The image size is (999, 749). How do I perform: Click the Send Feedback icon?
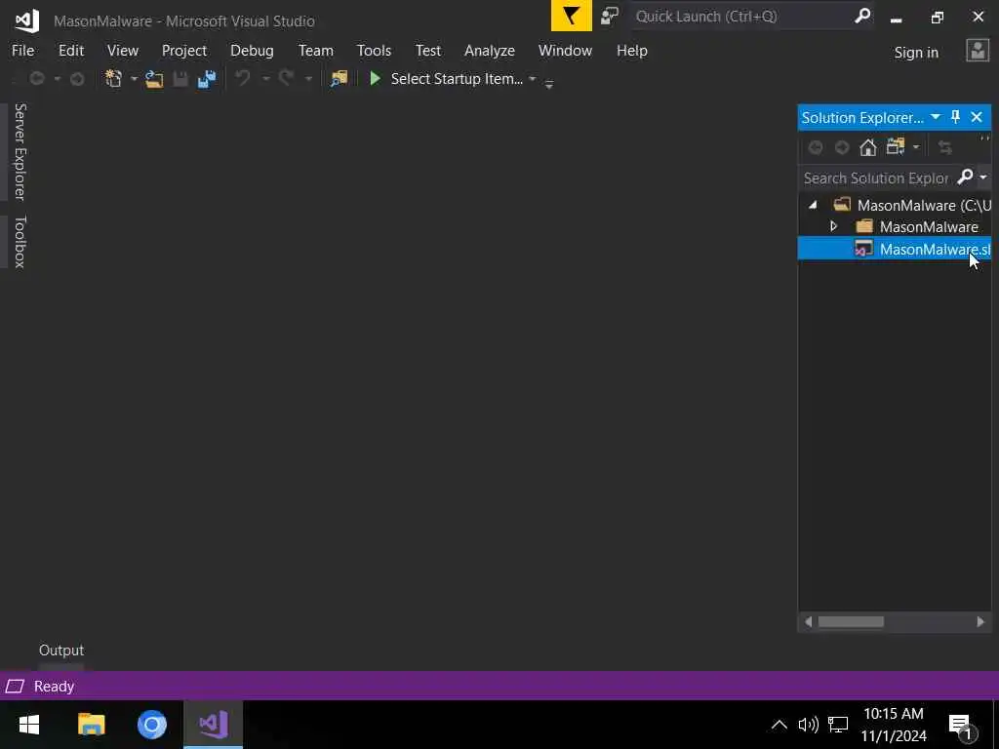pos(610,16)
